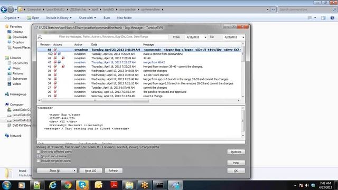
Task: Click the Actions column header
Action: [x=58, y=44]
